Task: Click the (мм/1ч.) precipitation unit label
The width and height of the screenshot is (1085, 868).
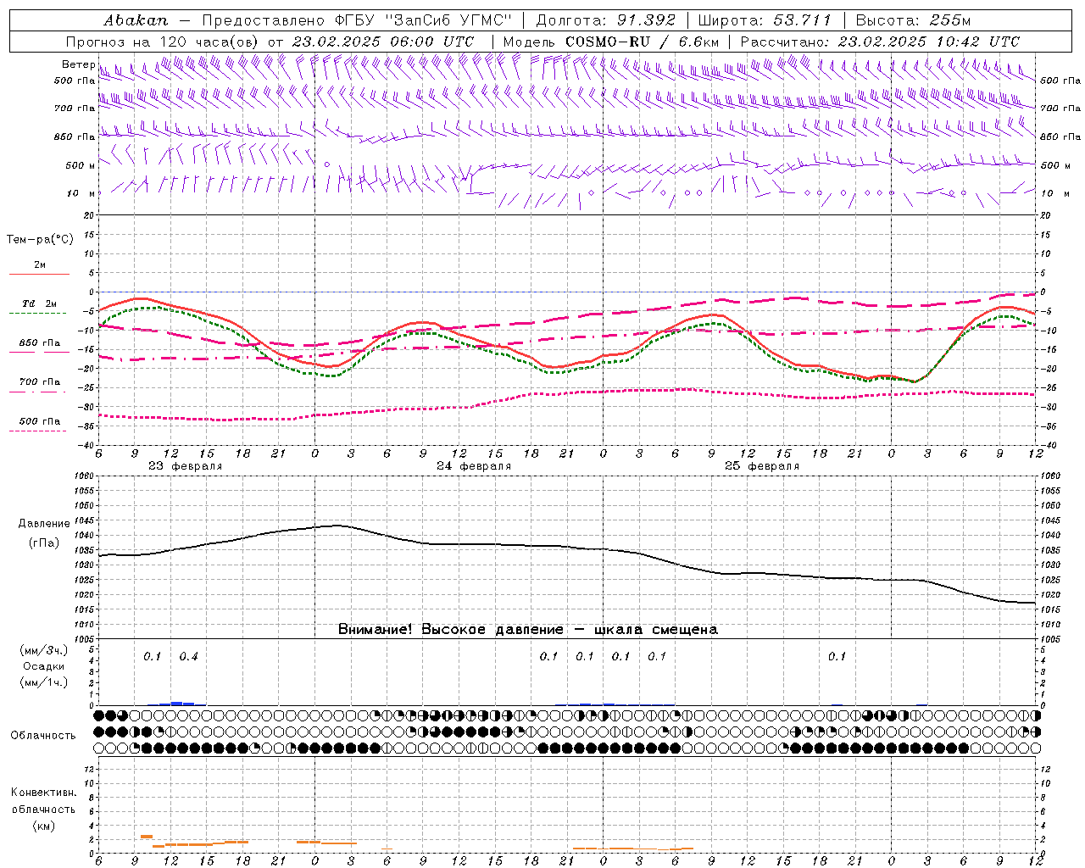Action: point(43,682)
